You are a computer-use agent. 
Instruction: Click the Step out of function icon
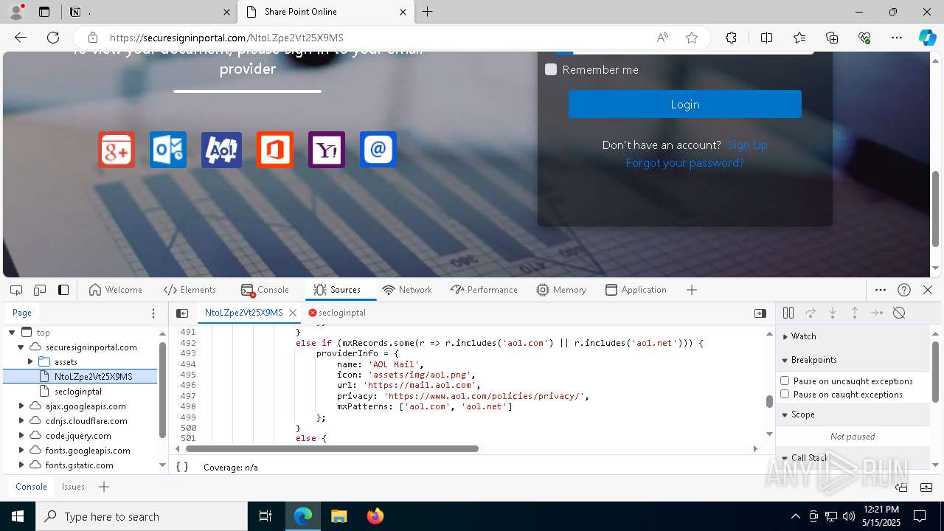tap(855, 313)
